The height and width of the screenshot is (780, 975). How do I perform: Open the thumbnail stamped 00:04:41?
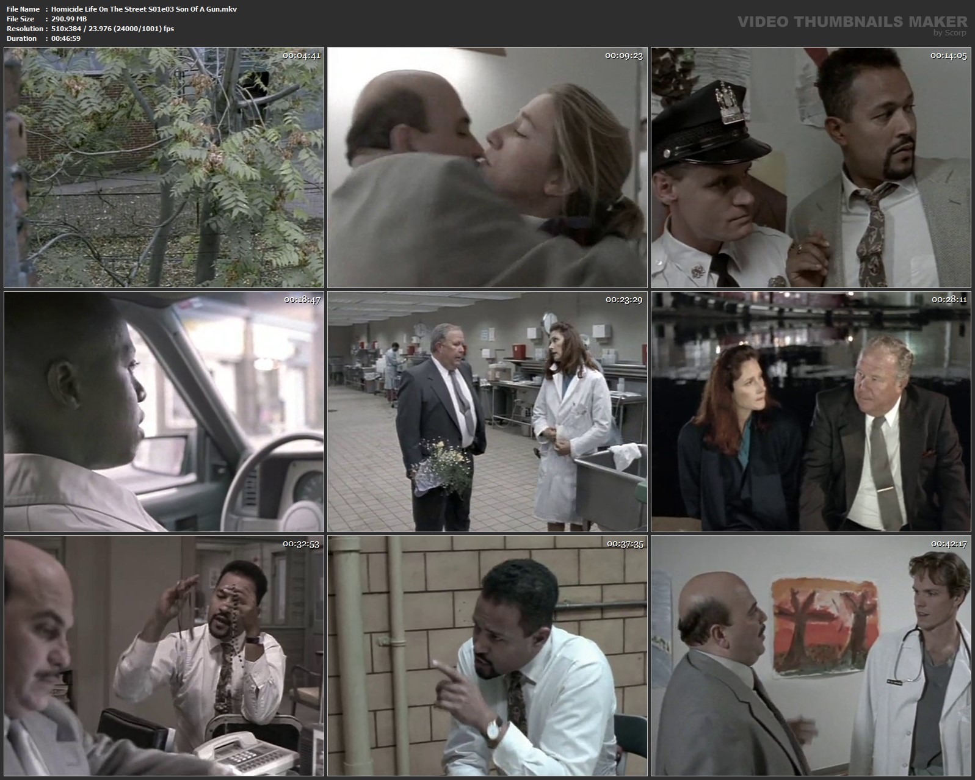pyautogui.click(x=164, y=167)
